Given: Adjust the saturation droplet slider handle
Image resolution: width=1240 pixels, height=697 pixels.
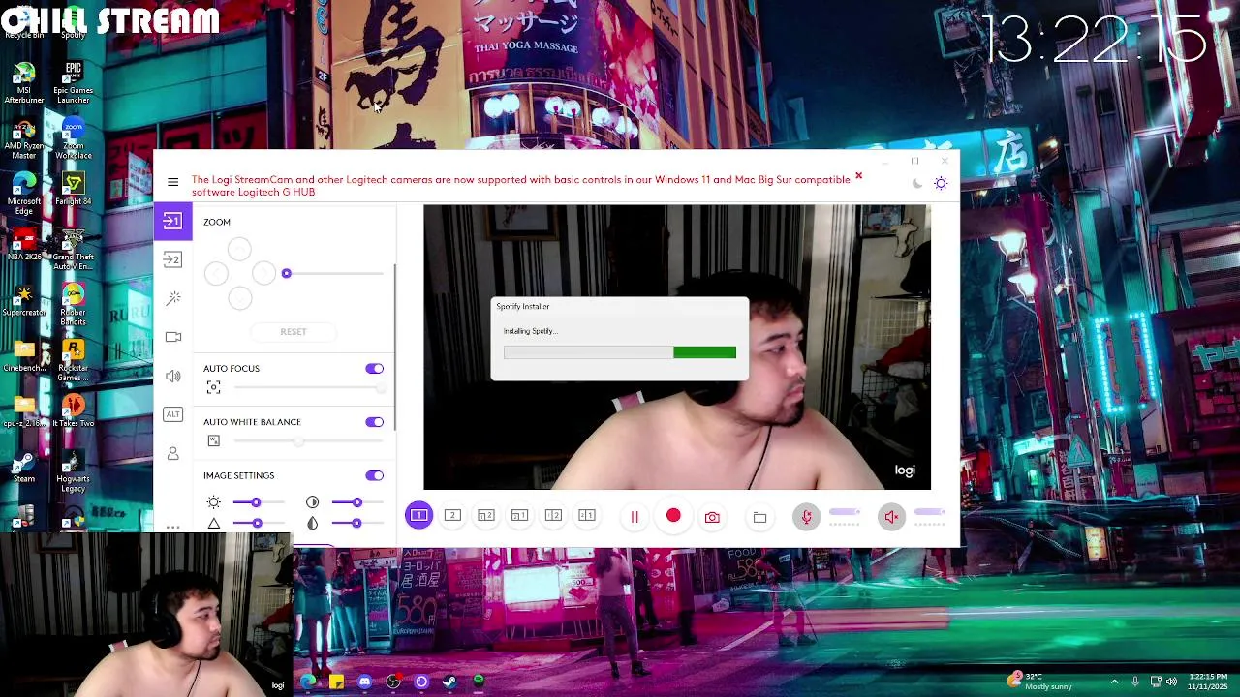Looking at the screenshot, I should [x=357, y=523].
